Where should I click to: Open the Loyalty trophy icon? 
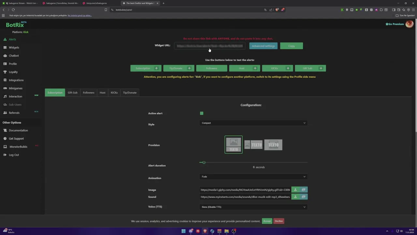5,72
